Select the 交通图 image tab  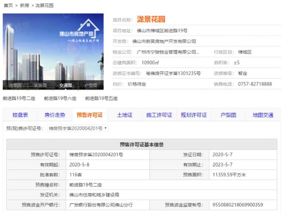66,85
